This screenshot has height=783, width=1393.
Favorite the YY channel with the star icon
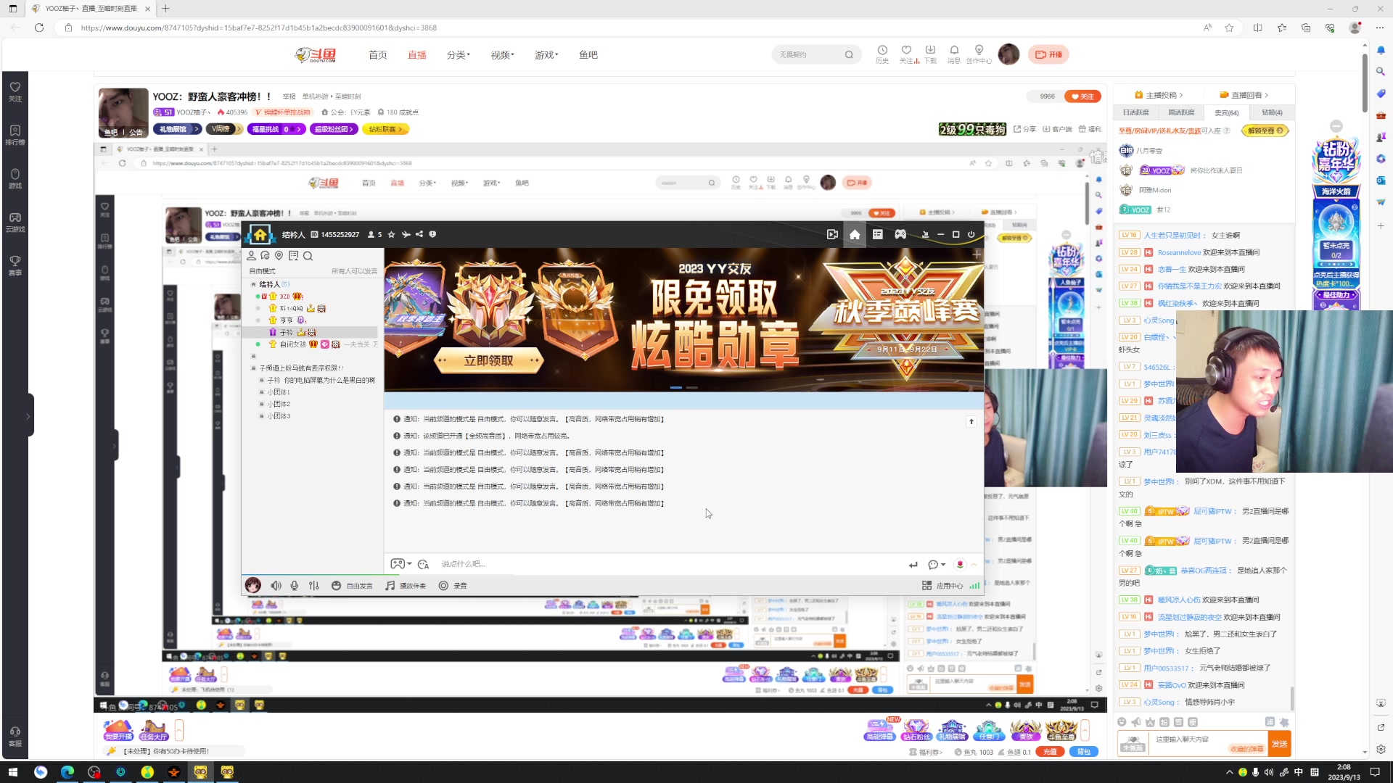pyautogui.click(x=391, y=234)
